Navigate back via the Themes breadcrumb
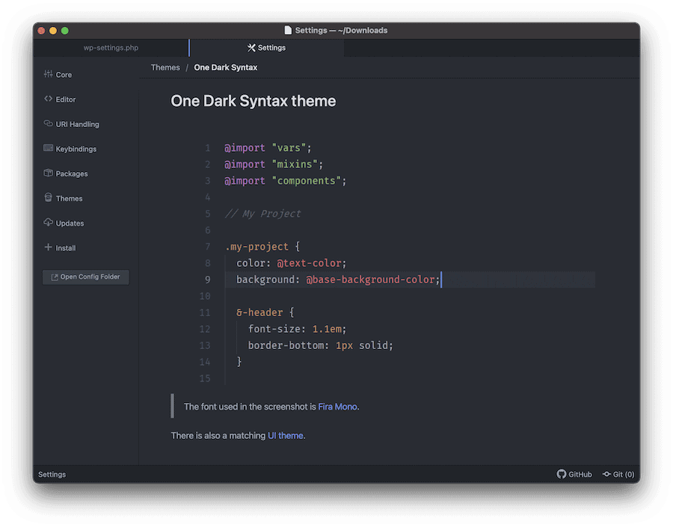The image size is (673, 527). (x=165, y=67)
